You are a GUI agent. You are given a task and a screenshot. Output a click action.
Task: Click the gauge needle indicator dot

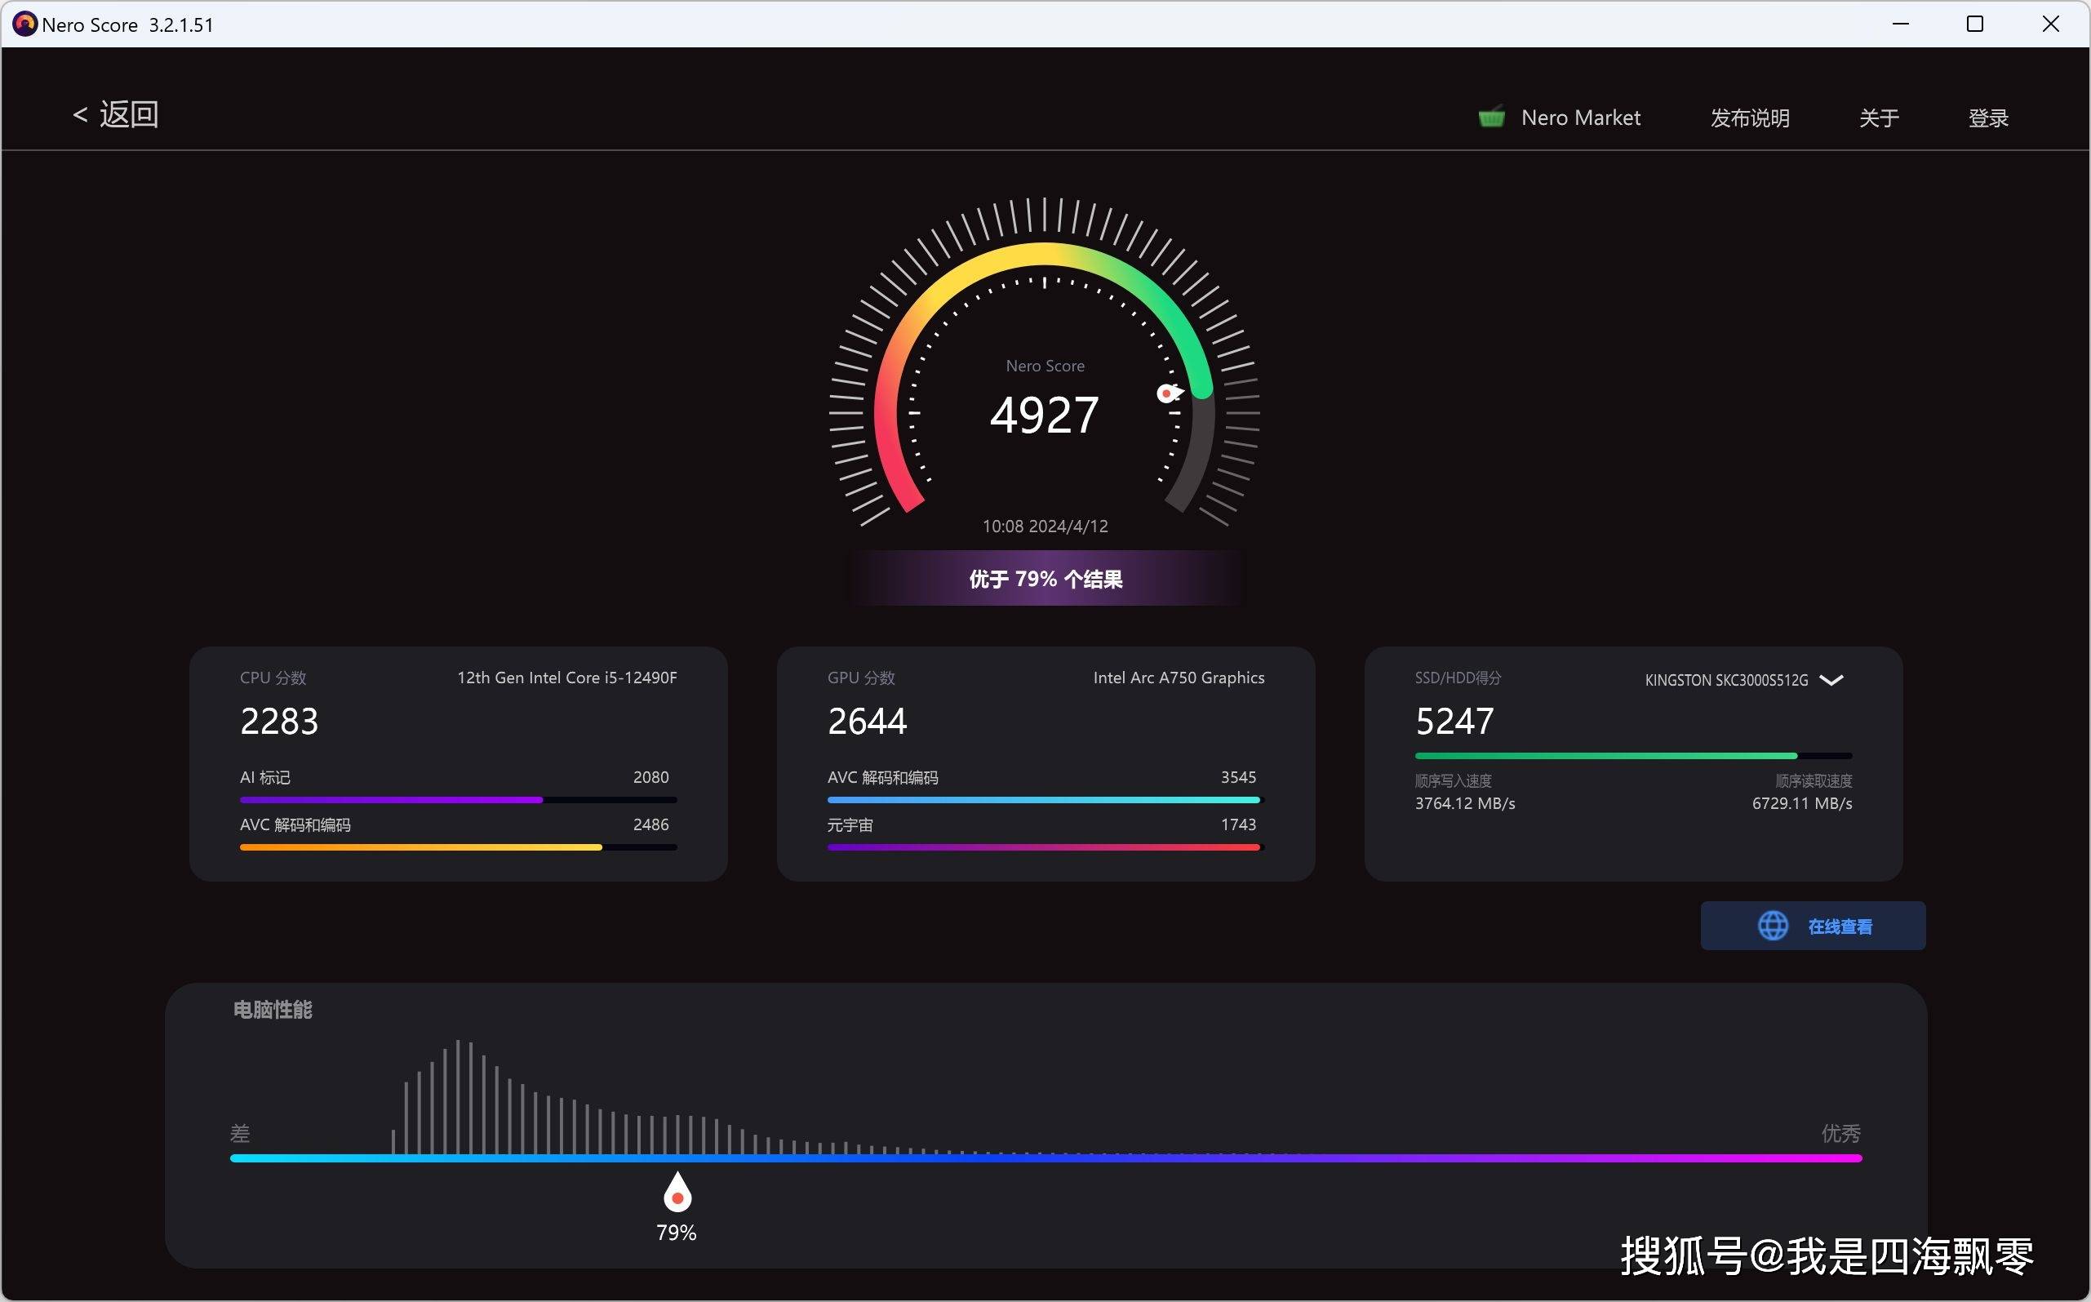pos(1166,393)
